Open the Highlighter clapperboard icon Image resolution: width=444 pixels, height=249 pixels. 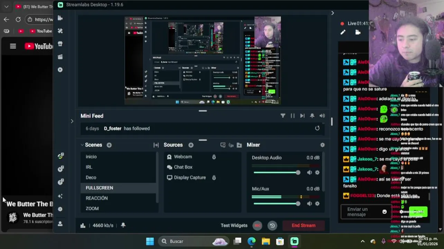[x=60, y=57]
